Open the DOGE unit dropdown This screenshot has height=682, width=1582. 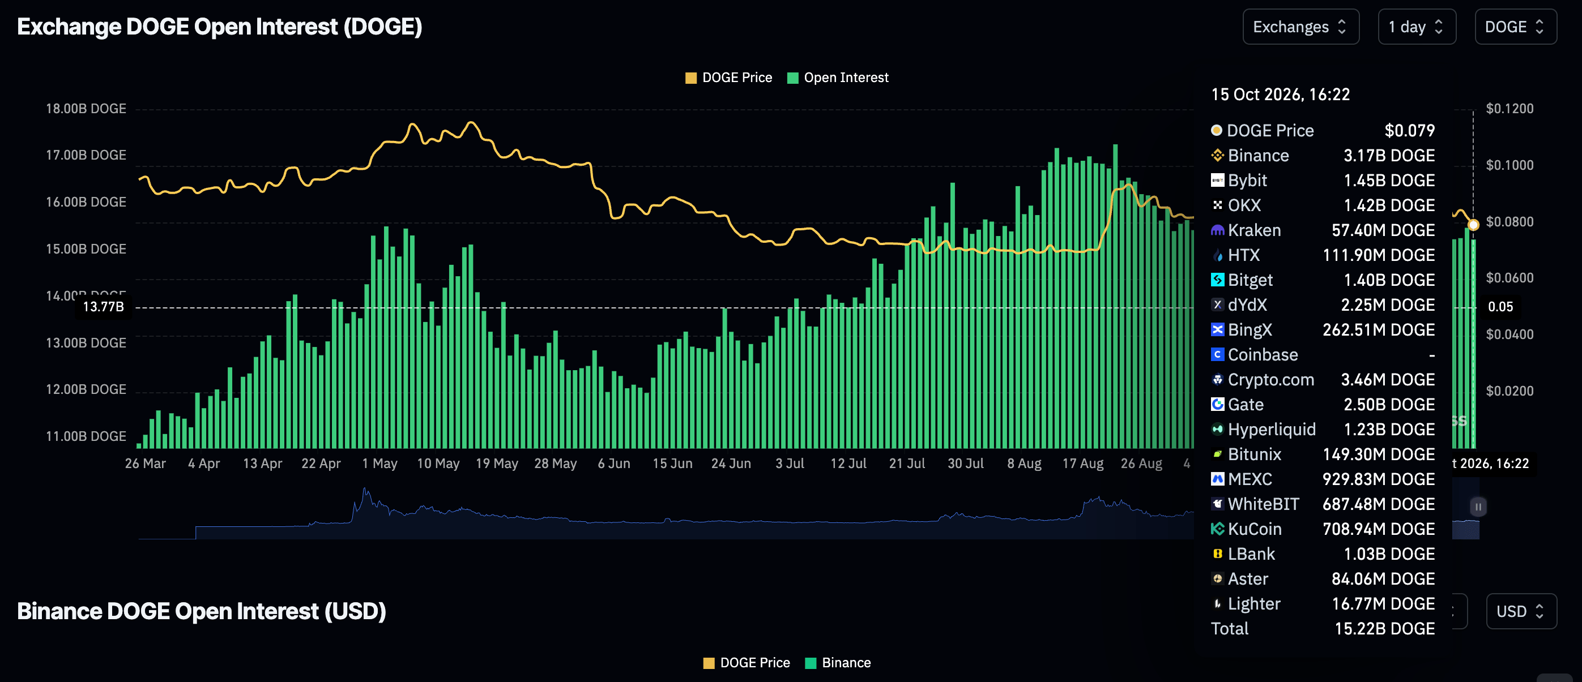(1515, 27)
